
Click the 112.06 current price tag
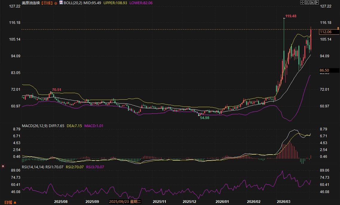tap(326, 32)
